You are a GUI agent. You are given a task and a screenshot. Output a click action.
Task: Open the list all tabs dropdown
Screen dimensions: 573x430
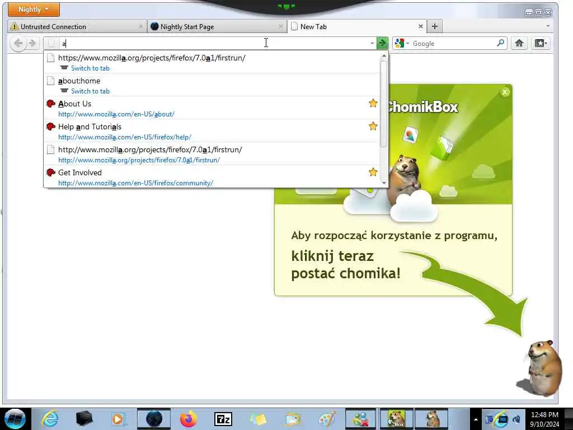coord(548,26)
